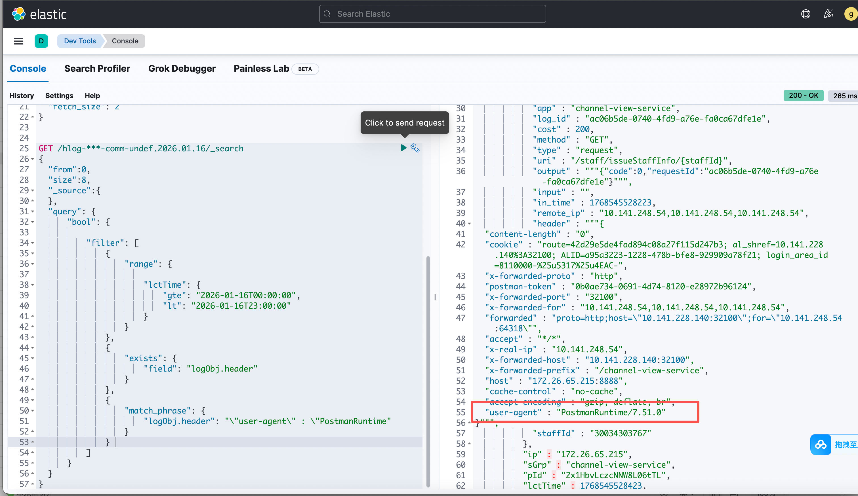Click the blue cloud drag widget icon
858x496 pixels.
coord(821,445)
